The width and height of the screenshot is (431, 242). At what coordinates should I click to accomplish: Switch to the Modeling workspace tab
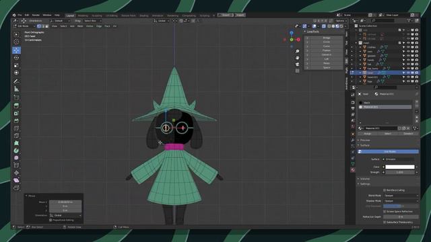point(83,15)
